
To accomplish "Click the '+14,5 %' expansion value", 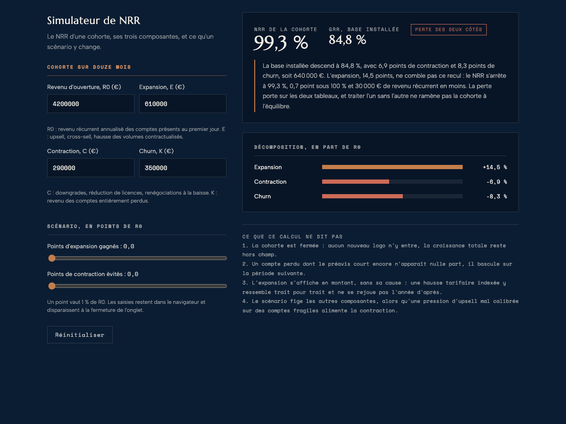I will [495, 167].
